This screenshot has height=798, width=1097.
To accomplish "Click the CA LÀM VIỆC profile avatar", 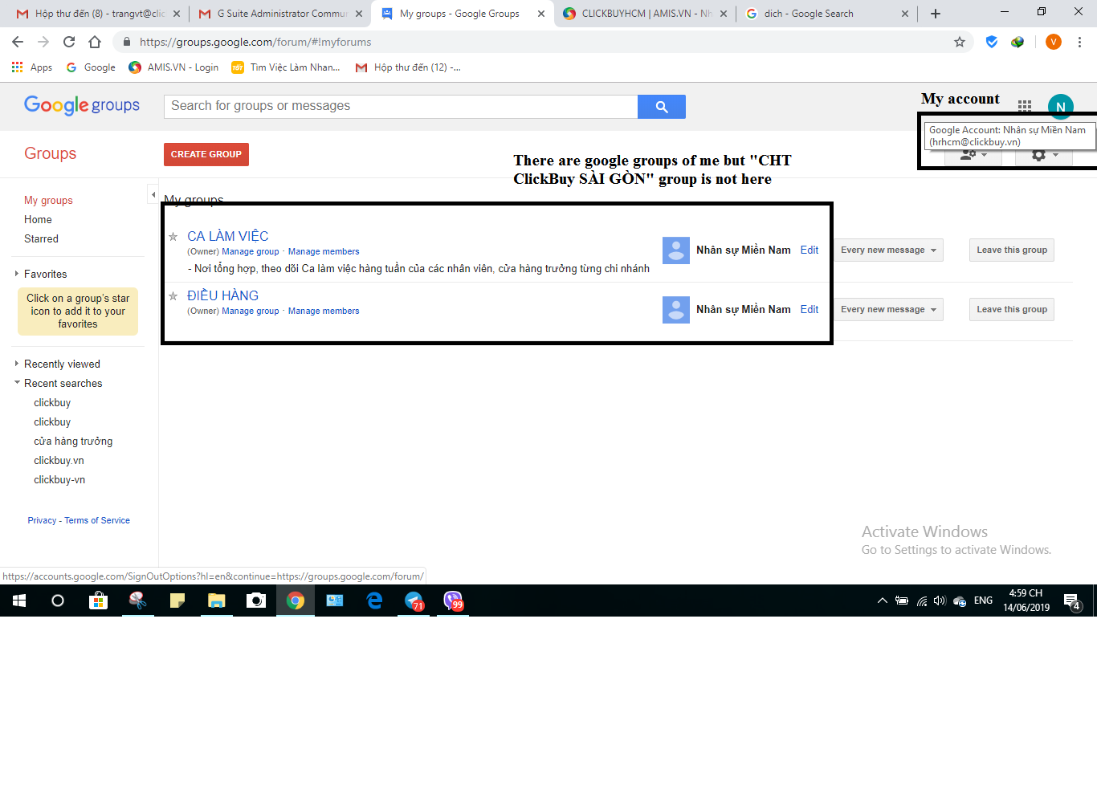I will [676, 250].
